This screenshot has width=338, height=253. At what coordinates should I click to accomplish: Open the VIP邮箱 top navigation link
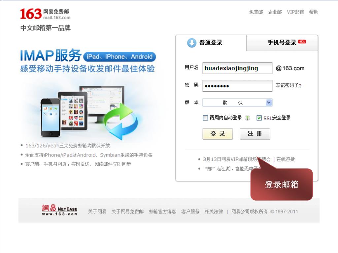tap(295, 12)
